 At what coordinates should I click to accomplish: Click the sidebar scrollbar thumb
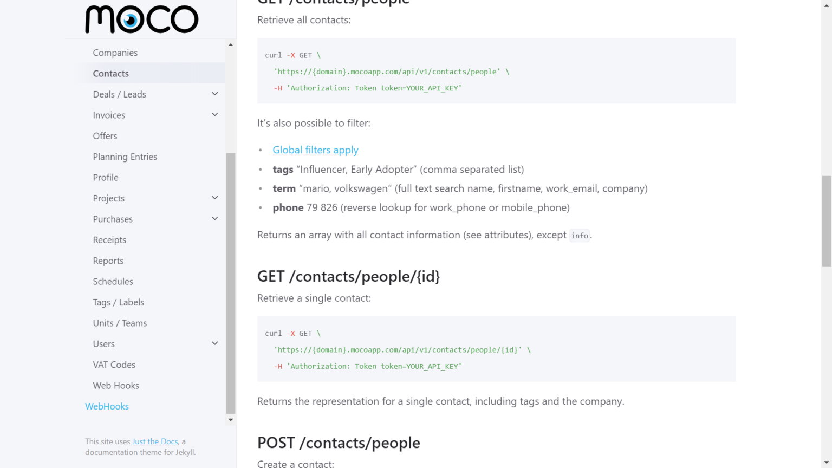click(x=231, y=282)
